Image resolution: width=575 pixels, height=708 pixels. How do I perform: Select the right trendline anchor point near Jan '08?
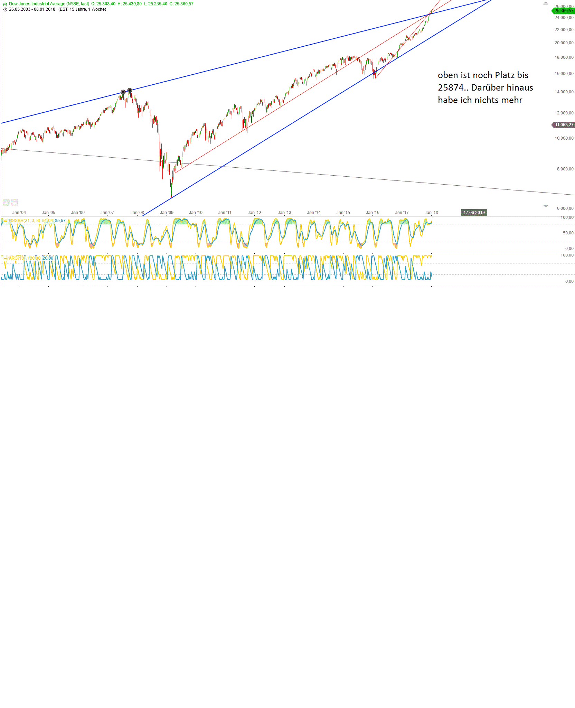(x=130, y=91)
